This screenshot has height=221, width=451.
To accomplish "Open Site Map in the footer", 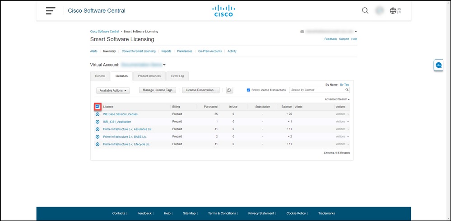I will 189,213.
